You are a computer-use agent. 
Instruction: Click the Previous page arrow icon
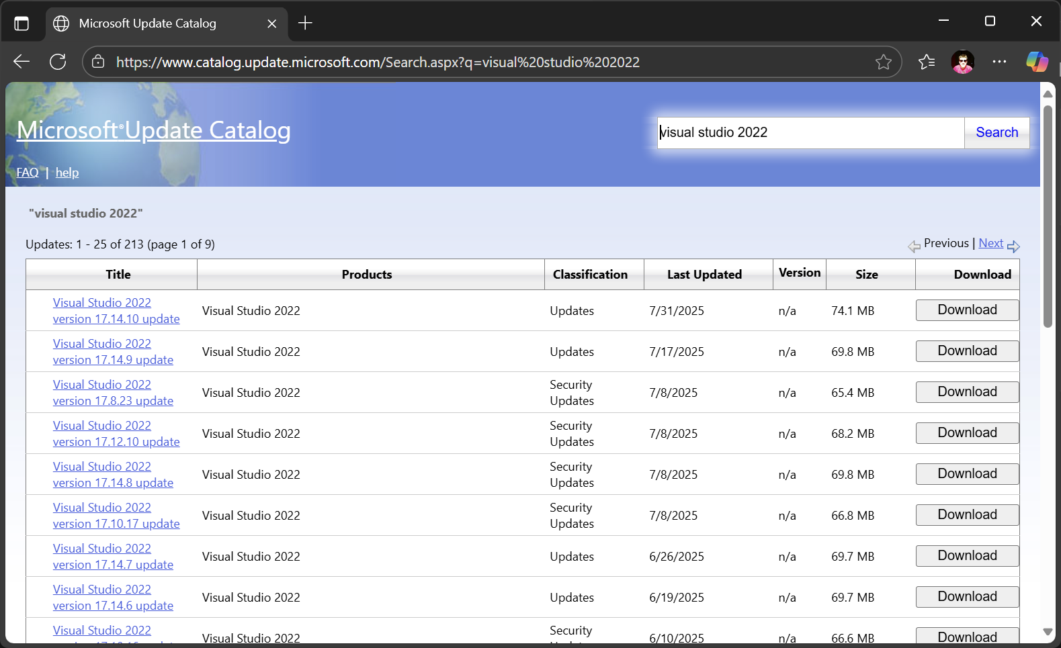pyautogui.click(x=914, y=246)
